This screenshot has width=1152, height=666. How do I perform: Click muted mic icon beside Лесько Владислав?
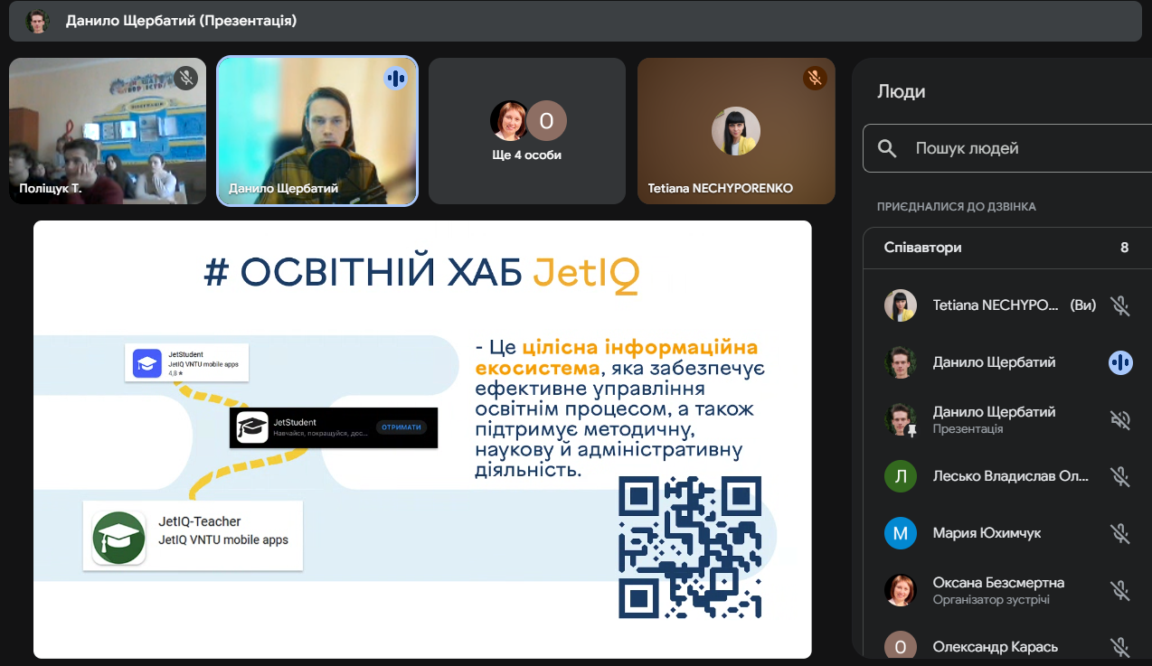[x=1120, y=476]
